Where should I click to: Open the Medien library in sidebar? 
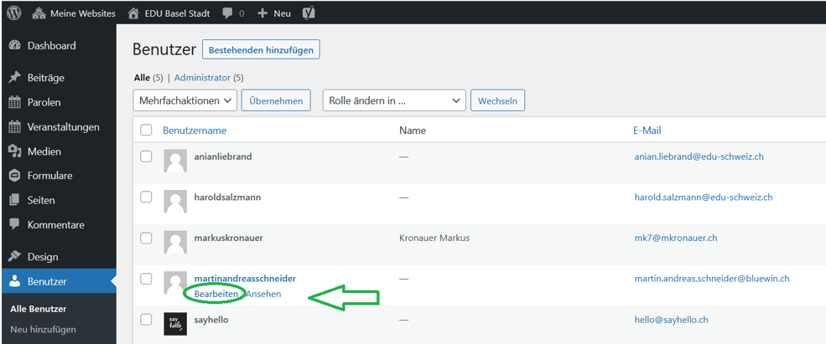44,151
